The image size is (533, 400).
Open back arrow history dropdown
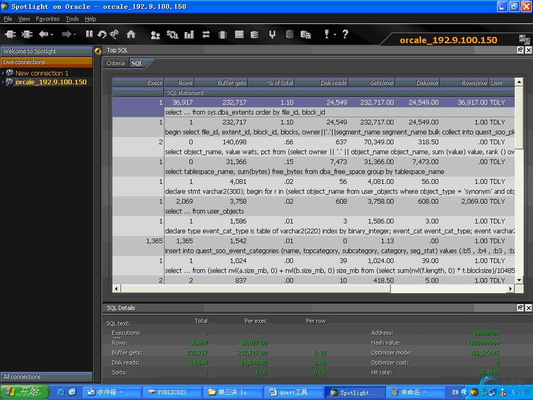point(52,34)
